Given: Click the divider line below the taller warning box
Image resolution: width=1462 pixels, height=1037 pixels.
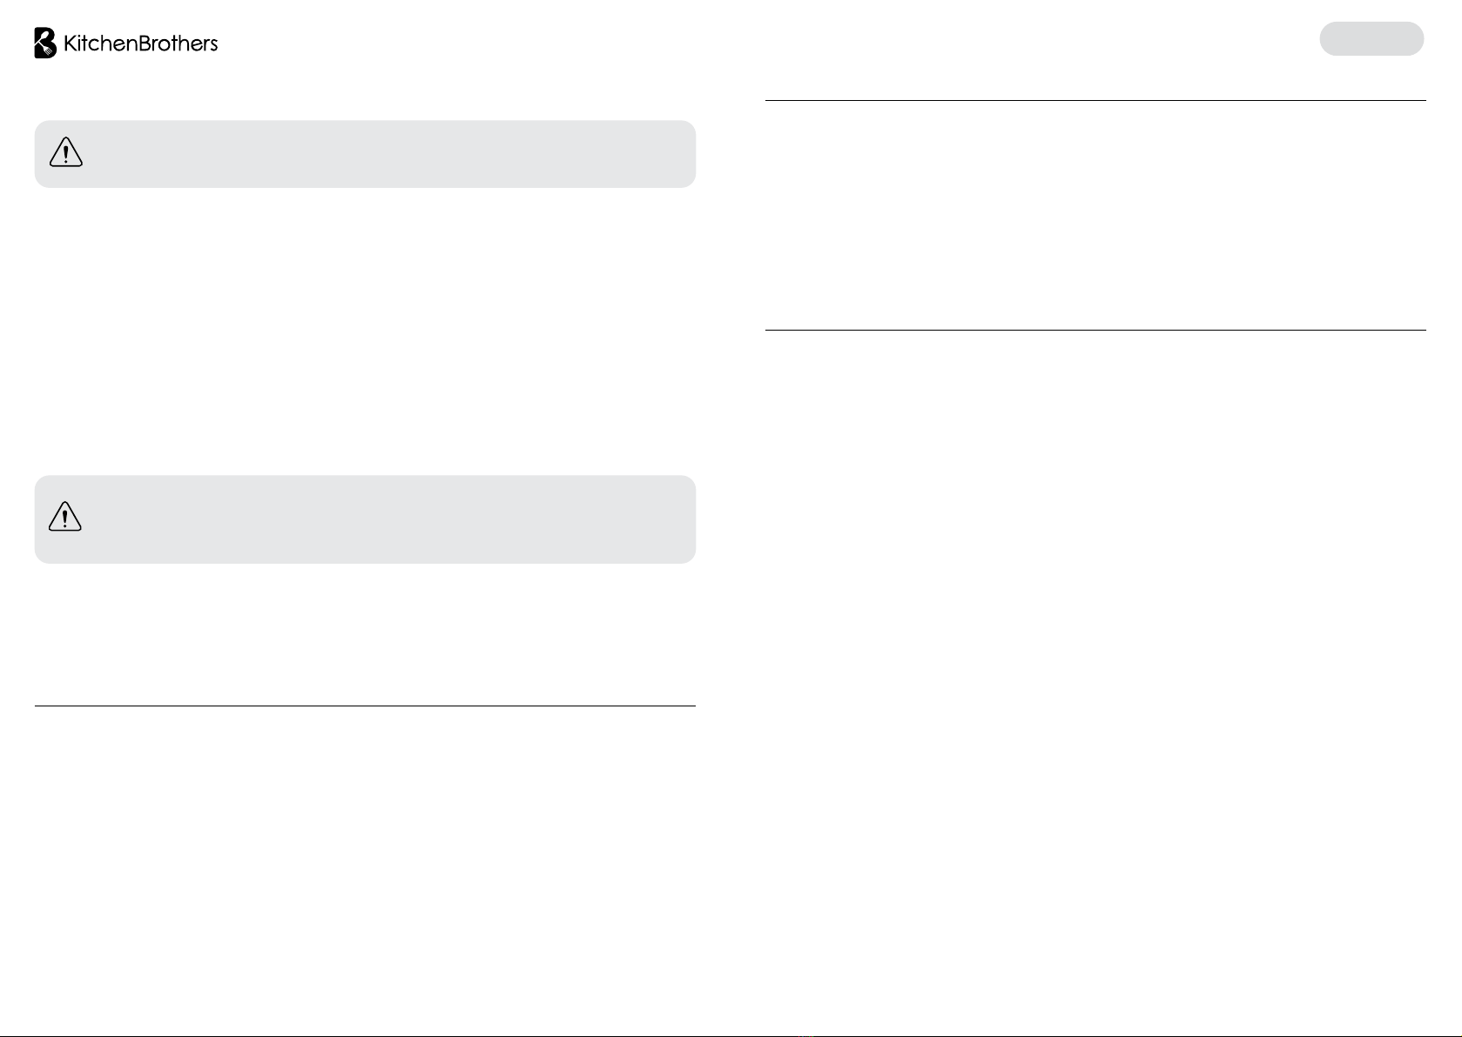Looking at the screenshot, I should 365,706.
